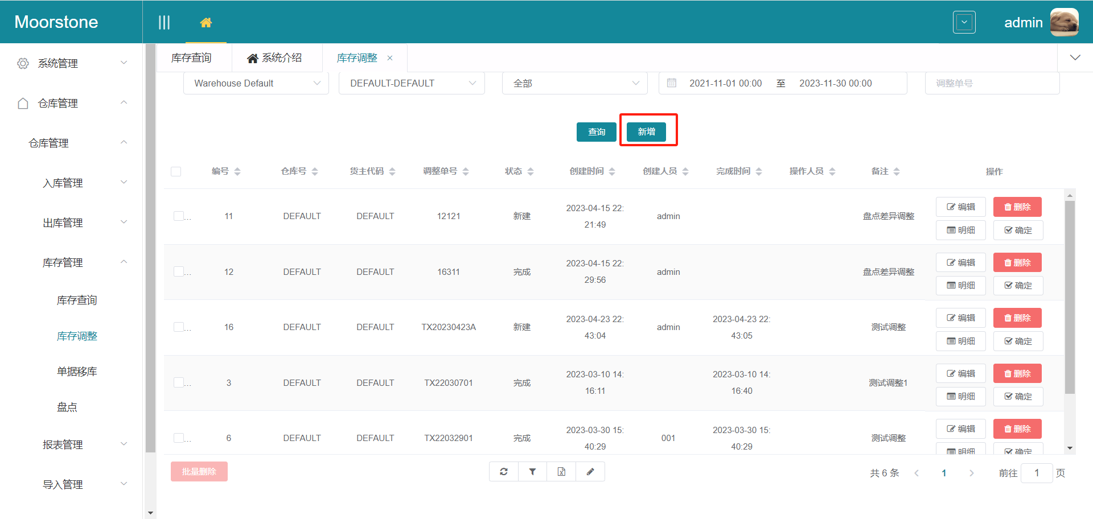Click the admin avatar picture
This screenshot has height=519, width=1093.
(1063, 22)
